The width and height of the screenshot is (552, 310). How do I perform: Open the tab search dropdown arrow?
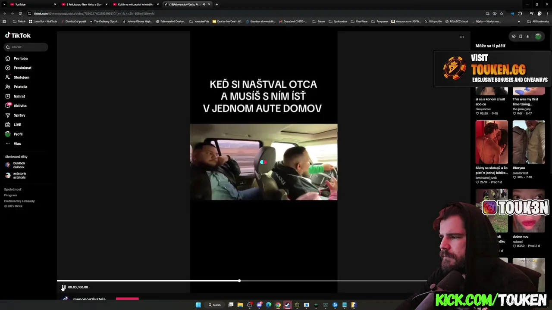coord(5,4)
